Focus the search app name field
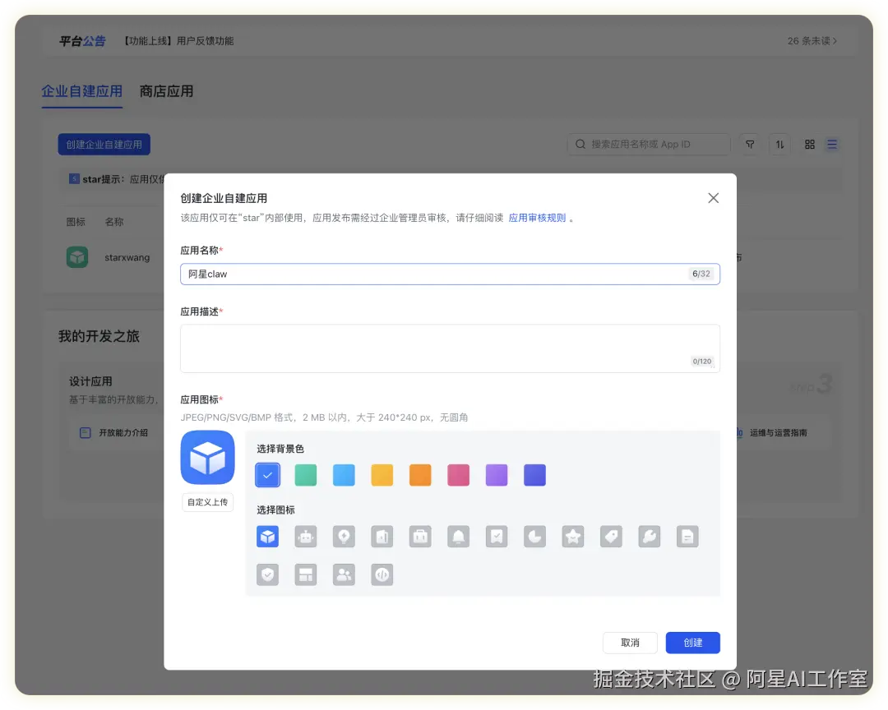The width and height of the screenshot is (888, 710). (x=649, y=145)
